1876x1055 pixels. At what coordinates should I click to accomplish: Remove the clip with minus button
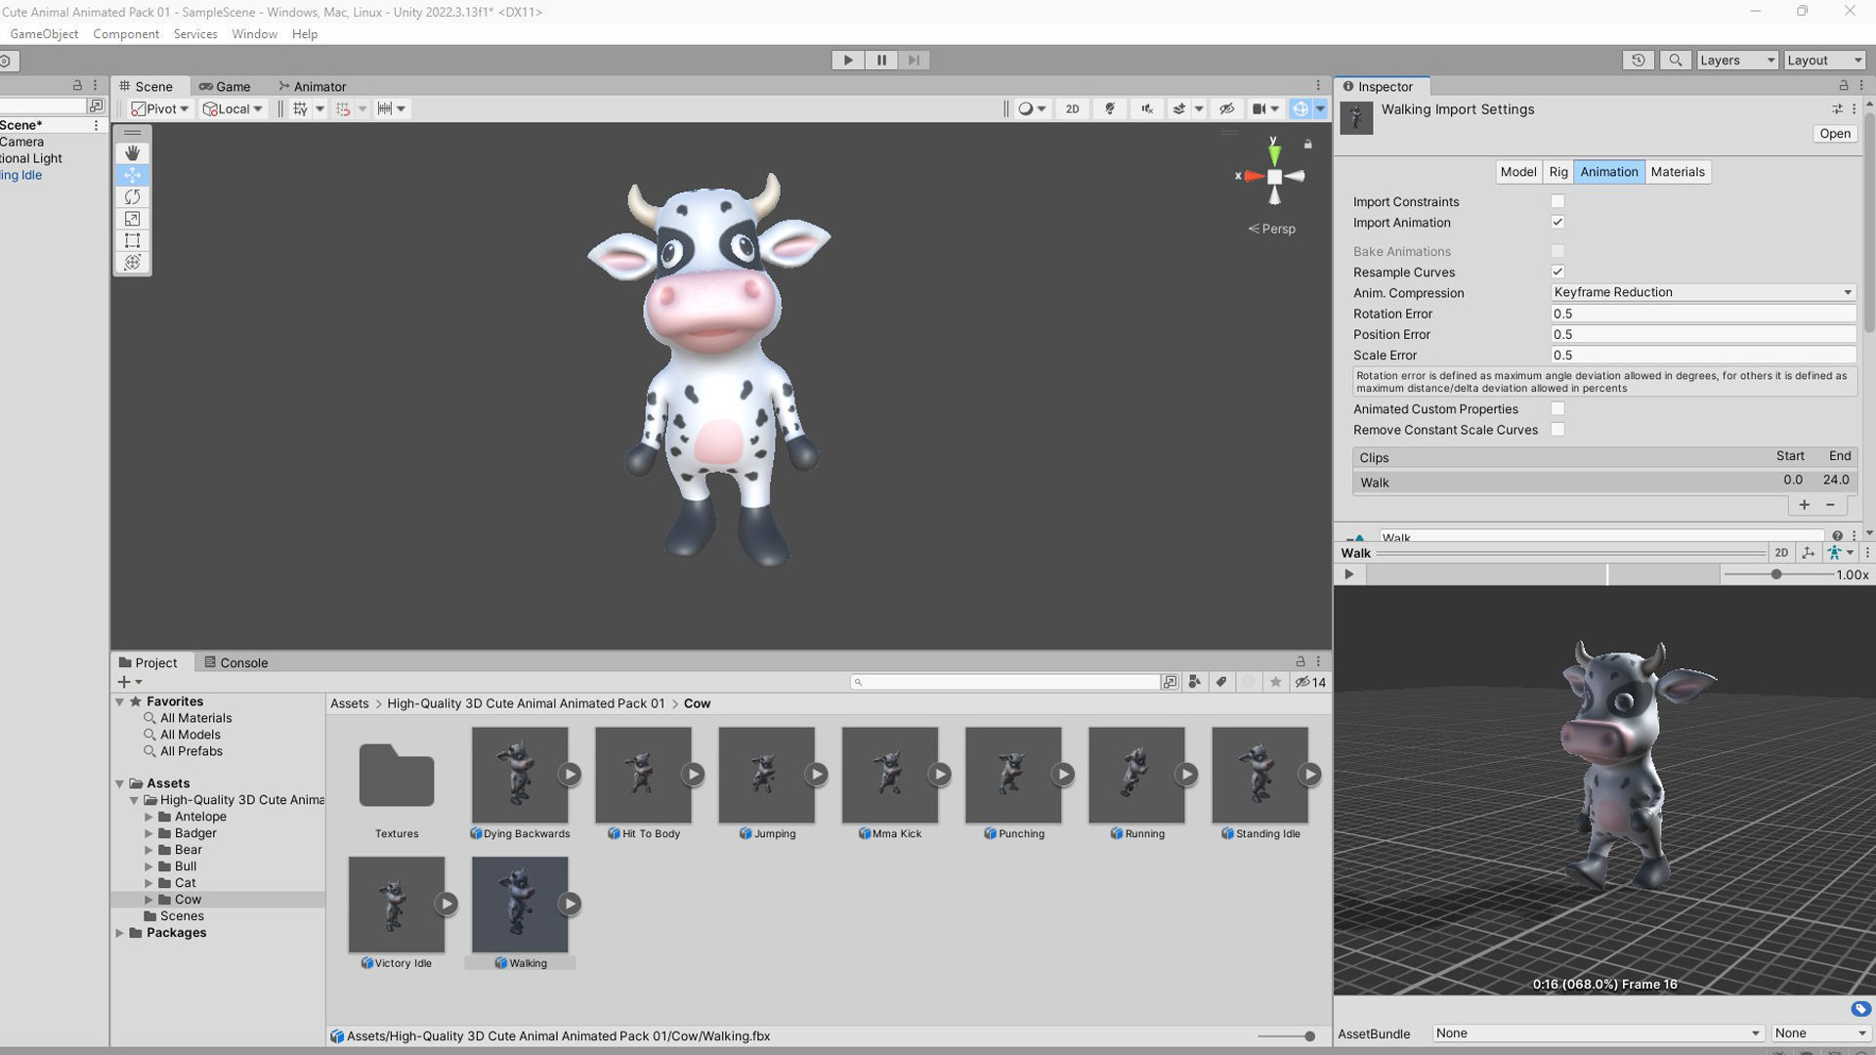[x=1830, y=505]
